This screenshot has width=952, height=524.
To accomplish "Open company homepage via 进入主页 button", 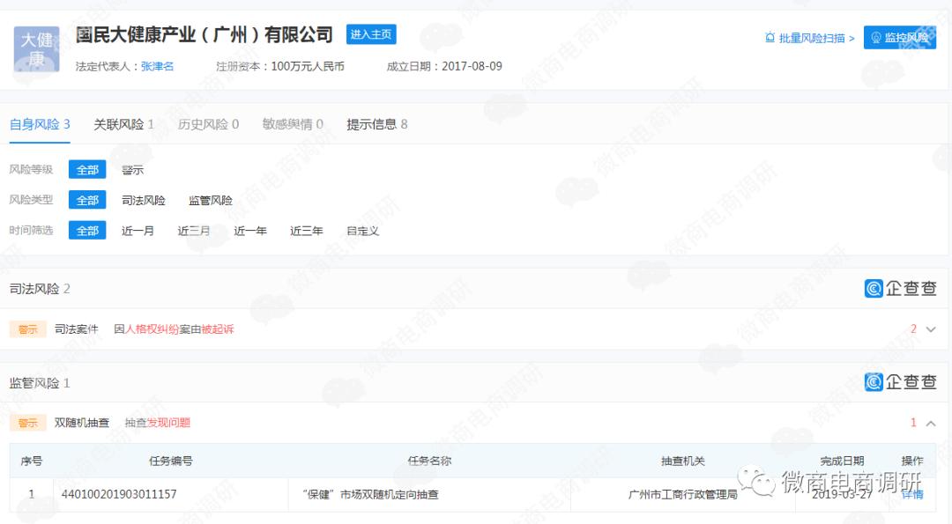I will 371,34.
